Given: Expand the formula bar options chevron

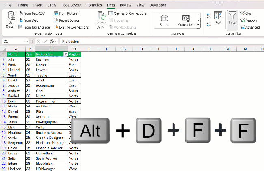Looking at the screenshot, I should click(56, 42).
